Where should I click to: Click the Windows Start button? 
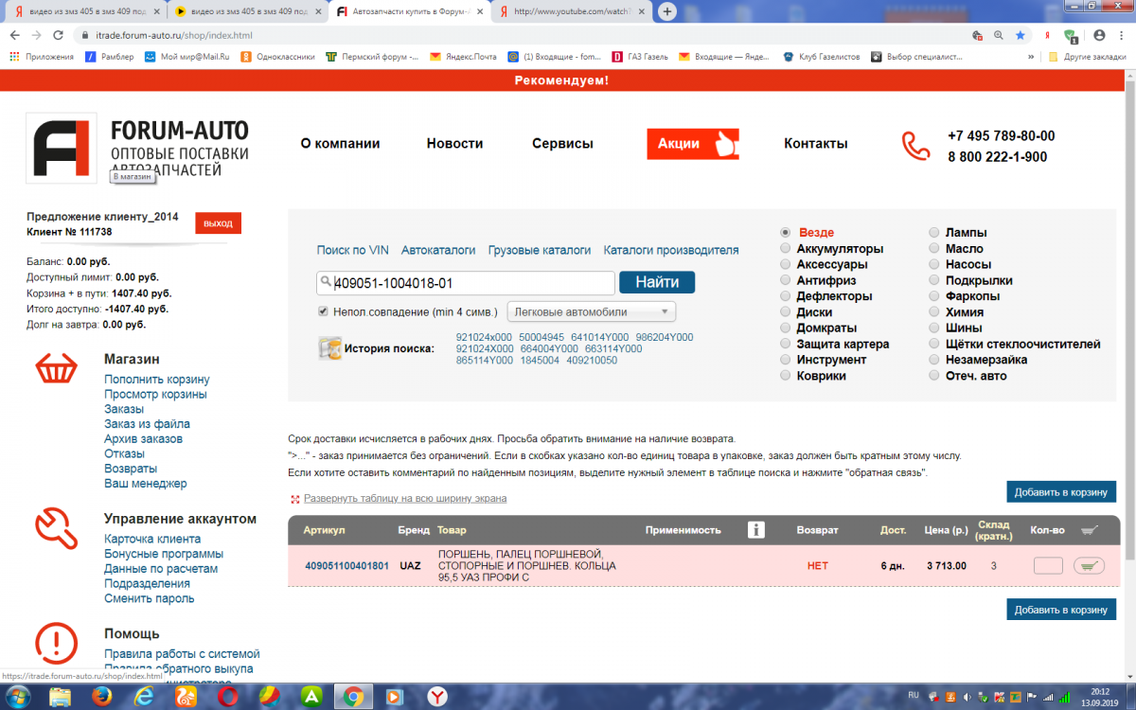[18, 697]
